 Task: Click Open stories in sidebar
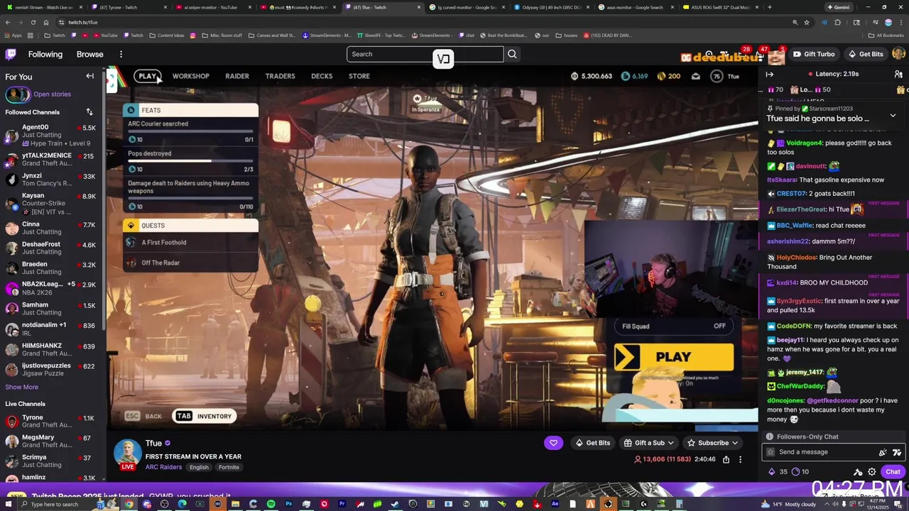(52, 94)
